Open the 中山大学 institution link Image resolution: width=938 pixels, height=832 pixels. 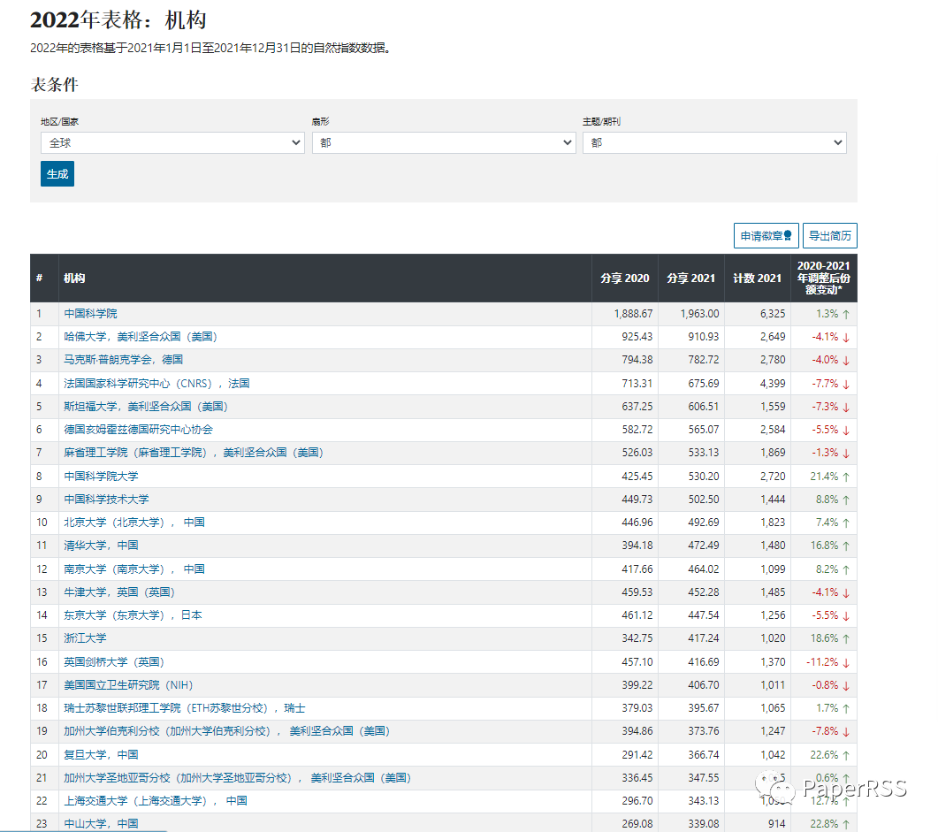[x=101, y=824]
